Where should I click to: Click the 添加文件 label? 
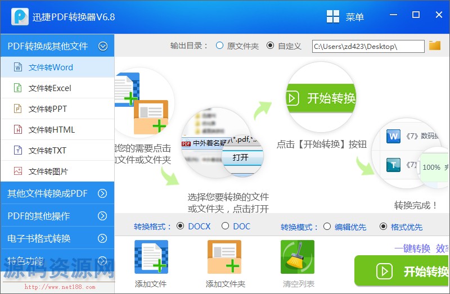[151, 284]
